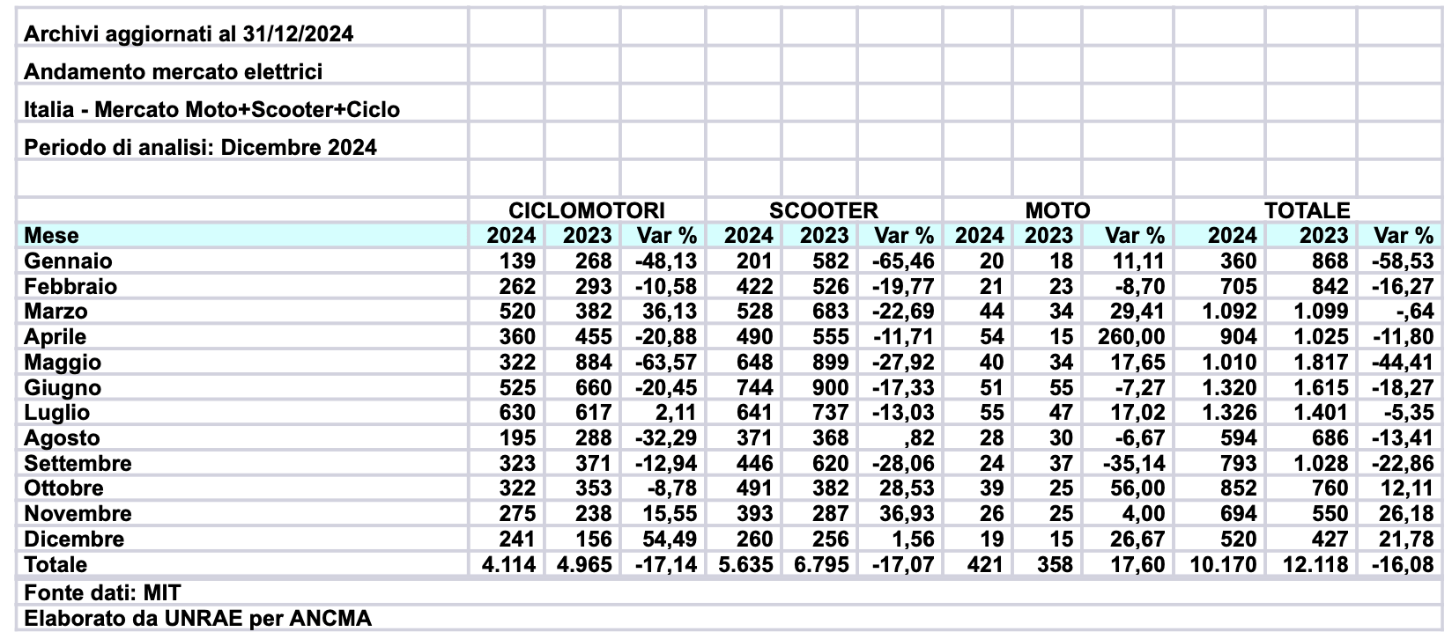Select Gennaio totale variation -58,53
Image resolution: width=1452 pixels, height=639 pixels.
(1403, 261)
